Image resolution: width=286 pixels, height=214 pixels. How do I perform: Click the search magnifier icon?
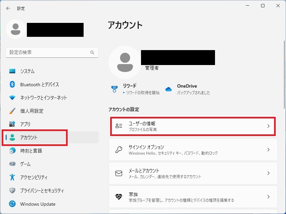(92, 52)
